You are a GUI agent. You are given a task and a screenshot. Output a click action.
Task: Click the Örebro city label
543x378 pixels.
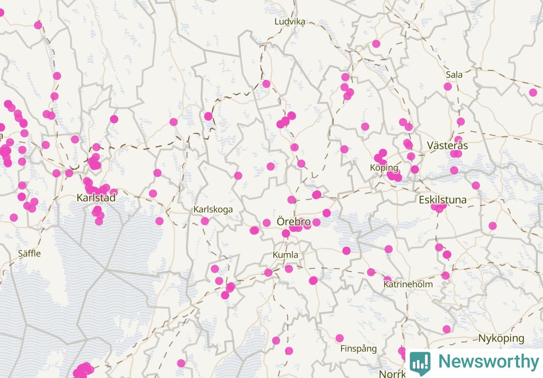point(294,222)
